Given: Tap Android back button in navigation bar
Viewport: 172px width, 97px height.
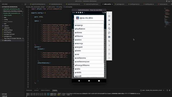Looking at the screenshot, I should pos(79,81).
